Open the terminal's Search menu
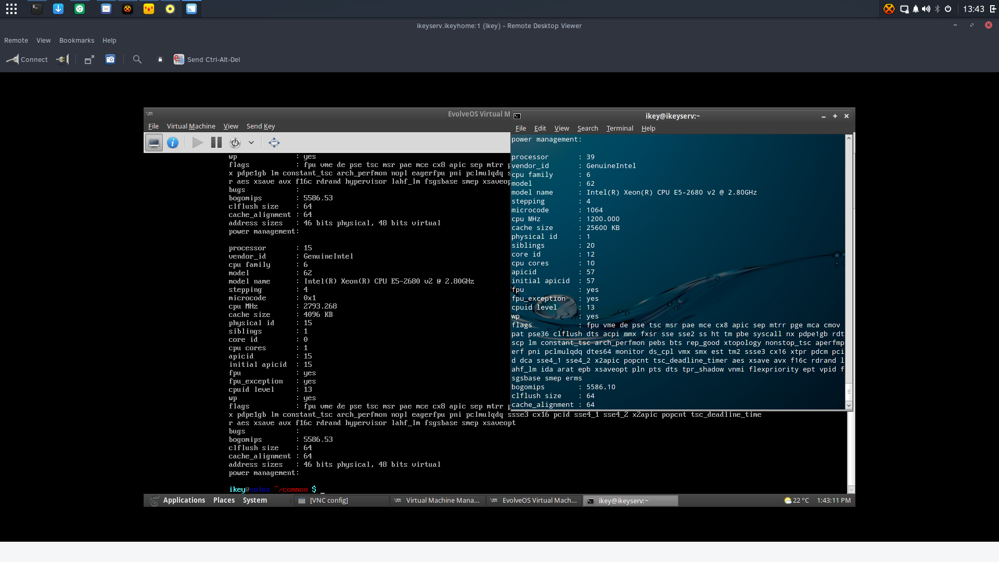The height and width of the screenshot is (562, 999). click(x=587, y=129)
